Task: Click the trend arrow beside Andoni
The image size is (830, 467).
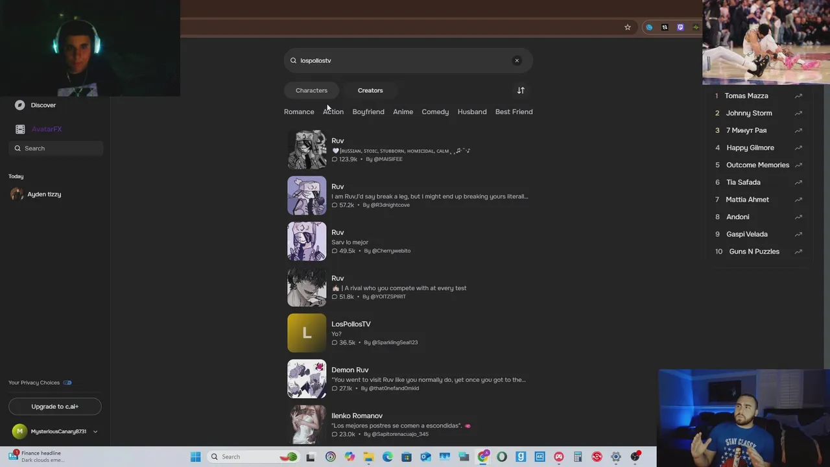Action: click(x=798, y=217)
